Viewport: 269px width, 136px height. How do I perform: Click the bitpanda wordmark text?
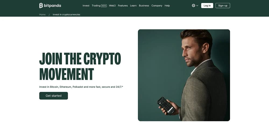point(52,6)
